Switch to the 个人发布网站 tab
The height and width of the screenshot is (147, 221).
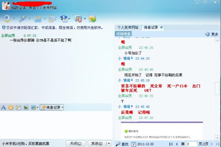128,27
